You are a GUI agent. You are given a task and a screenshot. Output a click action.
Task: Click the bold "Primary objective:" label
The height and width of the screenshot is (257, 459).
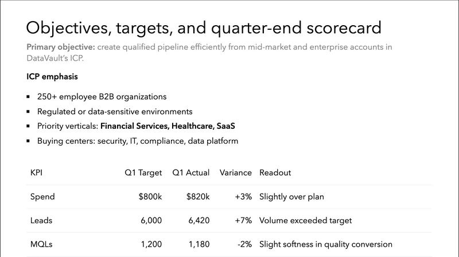61,48
